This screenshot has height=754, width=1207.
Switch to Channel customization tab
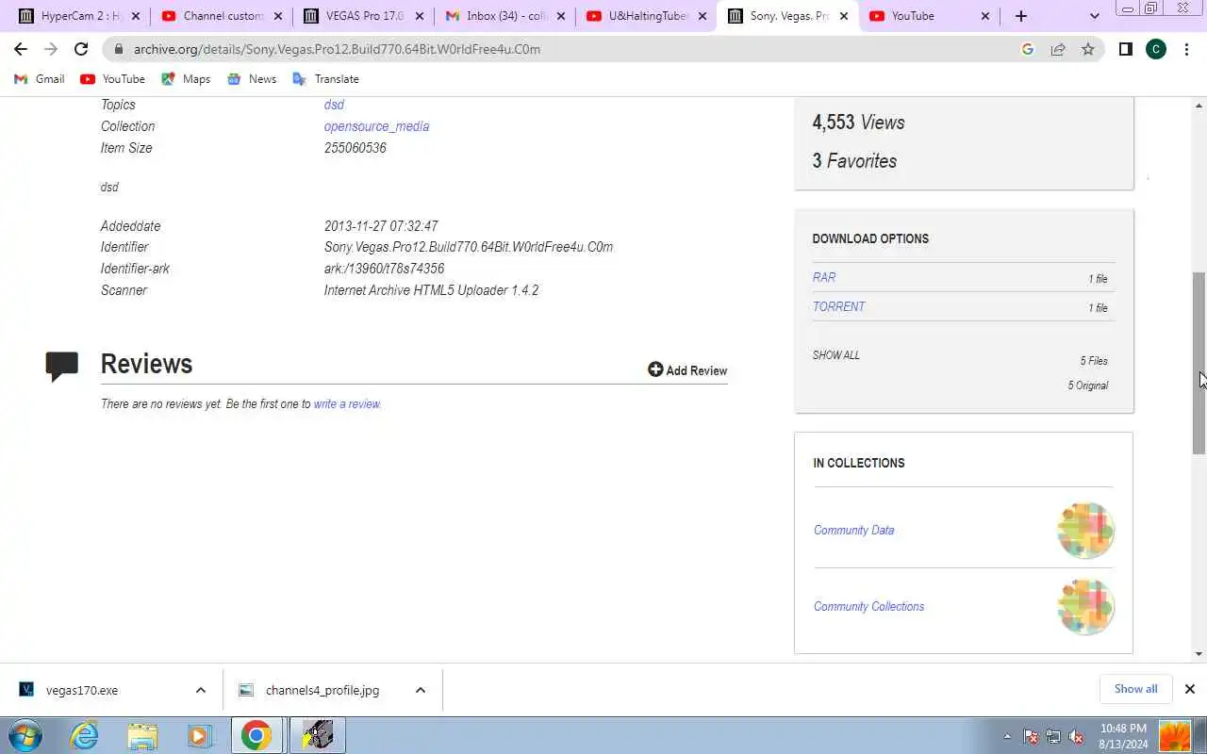(222, 16)
